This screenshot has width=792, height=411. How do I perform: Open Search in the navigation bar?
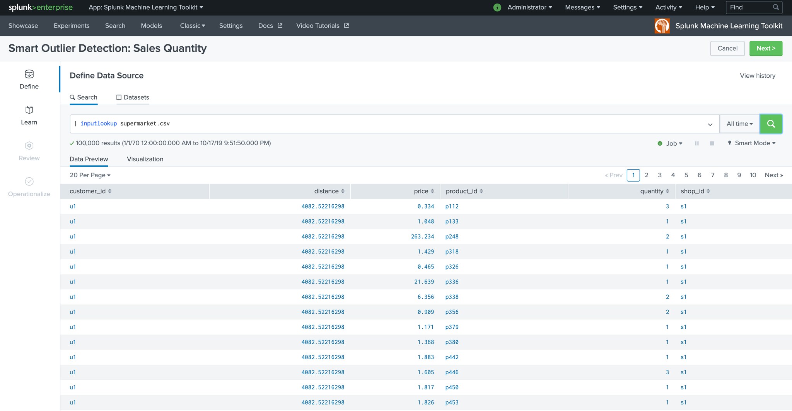click(115, 26)
